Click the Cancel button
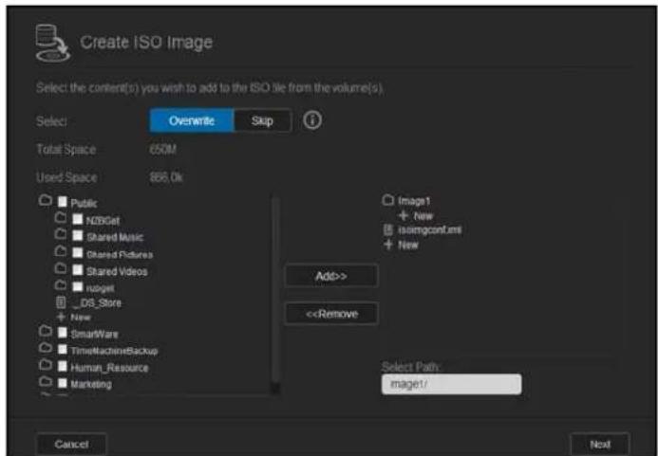This screenshot has height=456, width=658. tap(71, 445)
